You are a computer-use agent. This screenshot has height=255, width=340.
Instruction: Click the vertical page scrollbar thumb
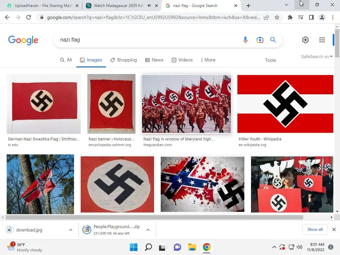pyautogui.click(x=337, y=43)
